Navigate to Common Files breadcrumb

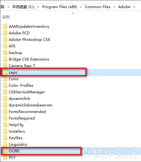click(98, 7)
